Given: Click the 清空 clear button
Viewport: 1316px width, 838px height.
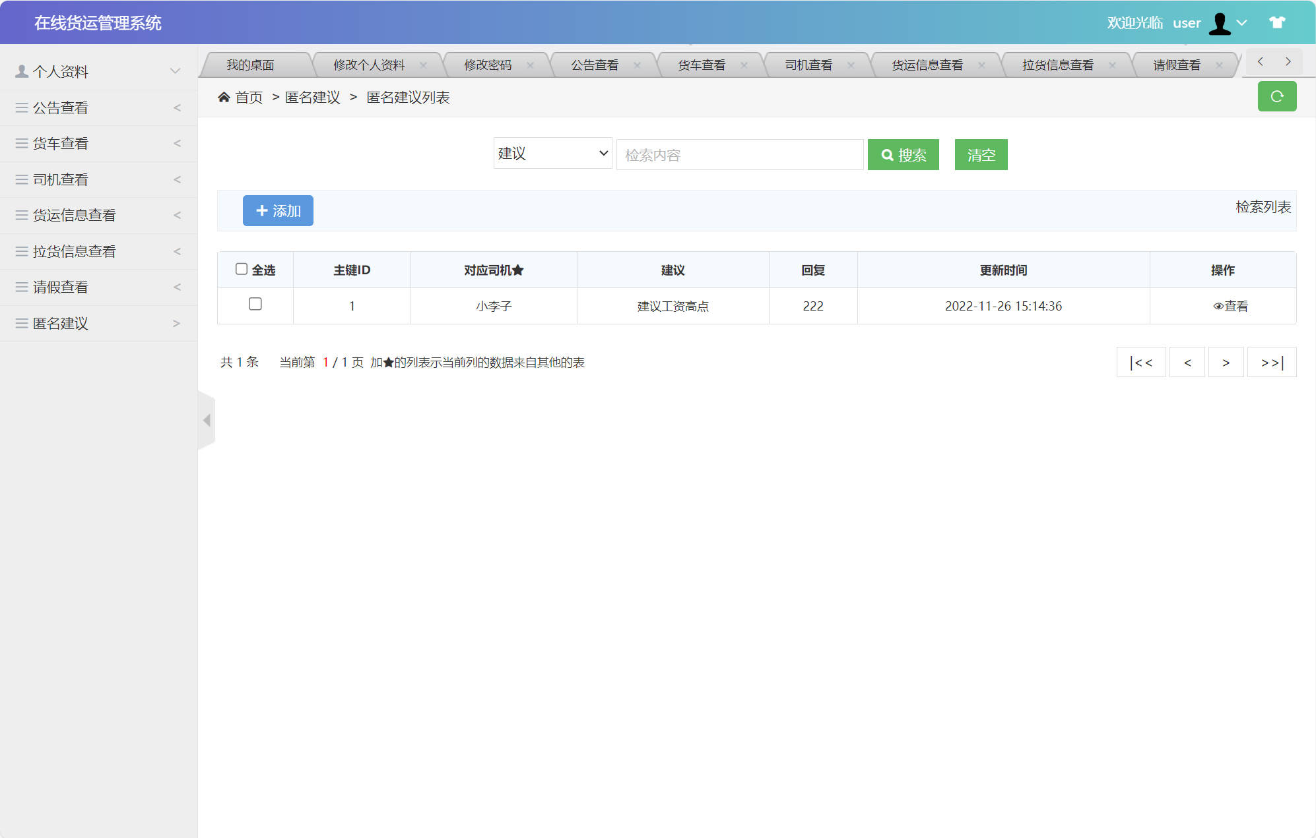Looking at the screenshot, I should [x=980, y=154].
